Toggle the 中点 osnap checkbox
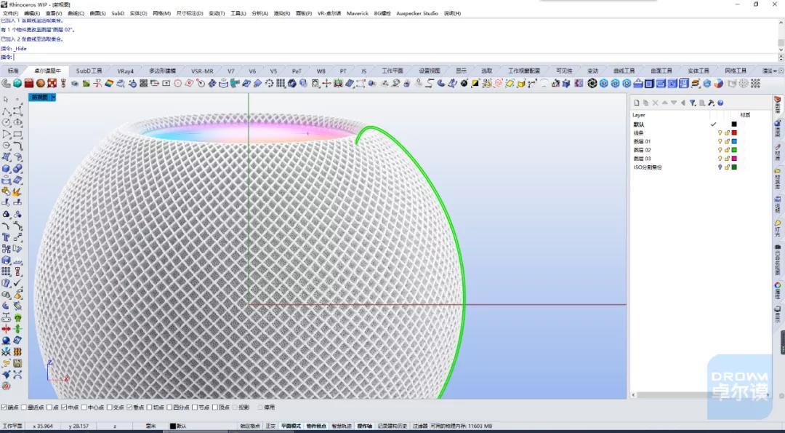The width and height of the screenshot is (785, 433). (x=63, y=408)
